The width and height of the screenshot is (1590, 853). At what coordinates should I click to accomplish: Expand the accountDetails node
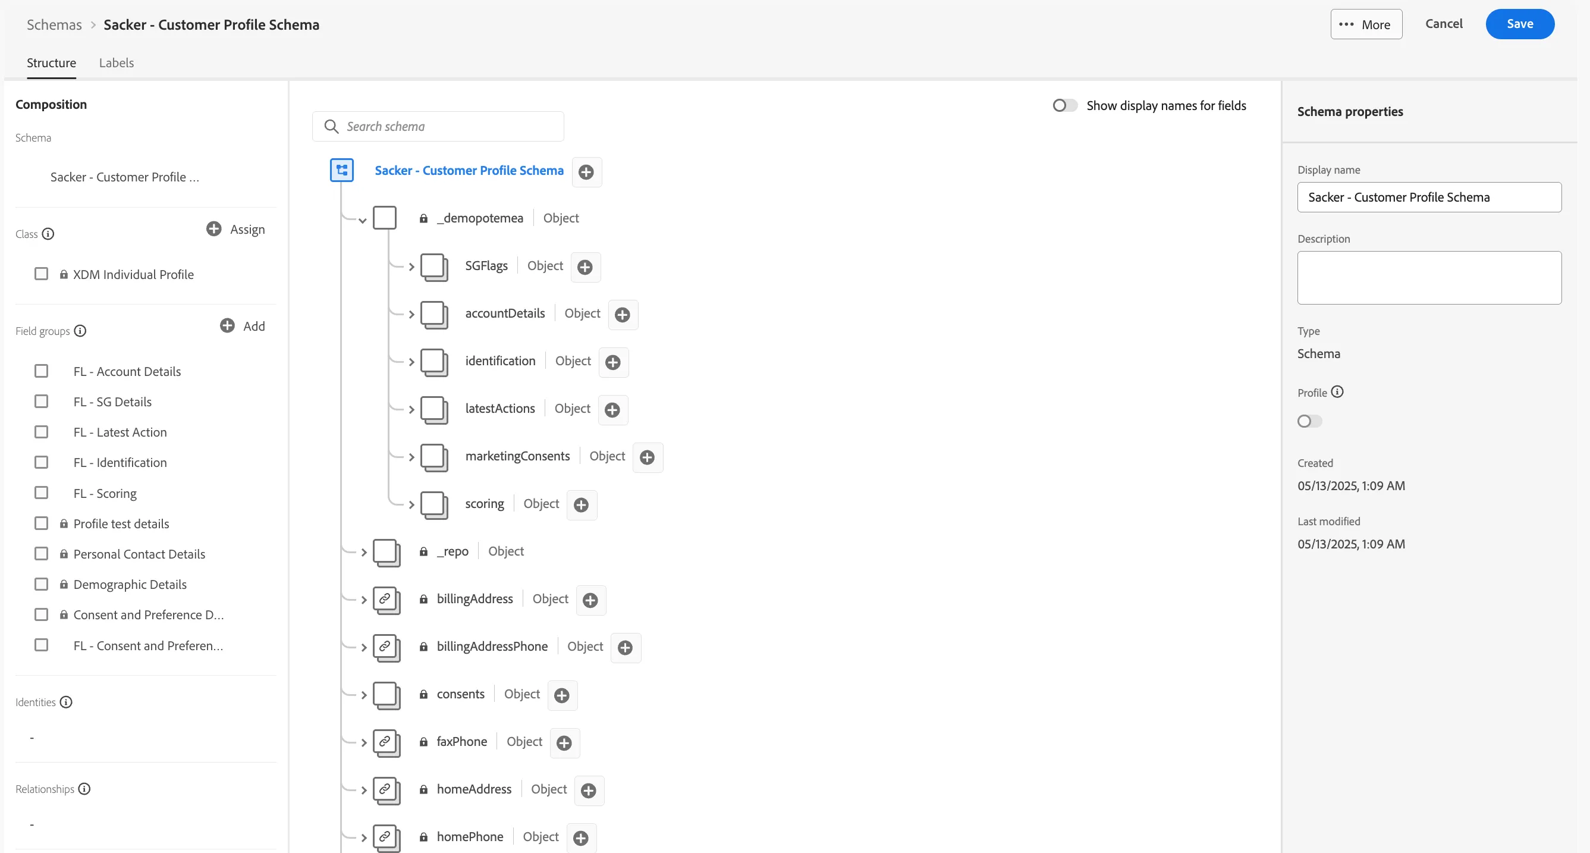[x=411, y=315]
